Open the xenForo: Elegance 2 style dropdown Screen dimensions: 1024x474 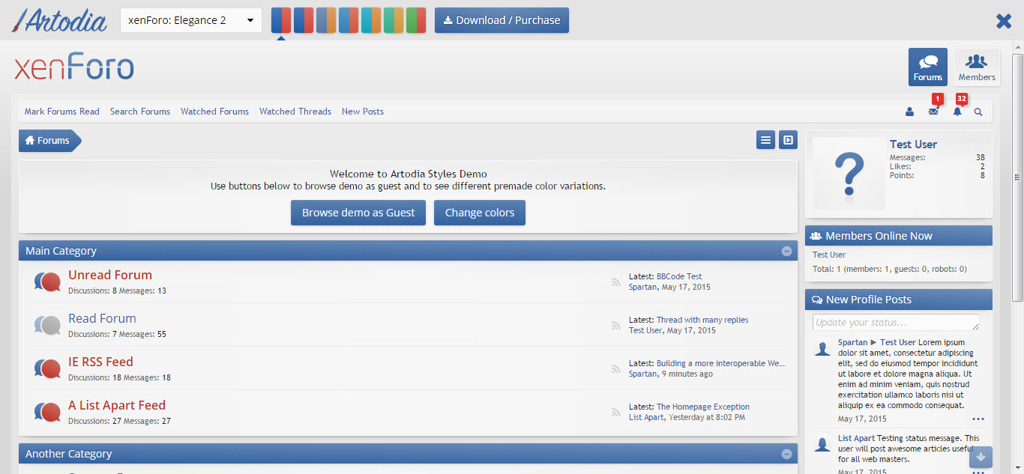pos(191,20)
